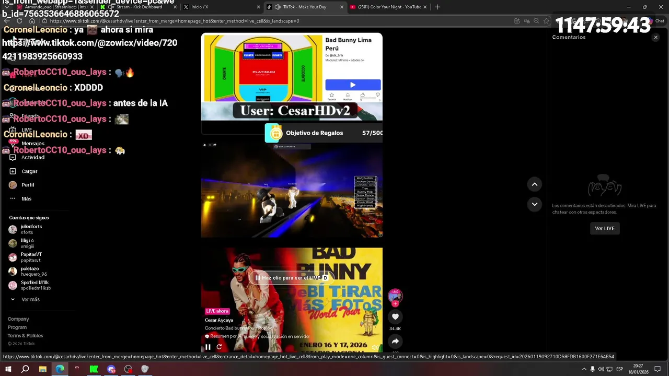This screenshot has width=669, height=376.
Task: Close the Inicio / X tab
Action: 258,7
